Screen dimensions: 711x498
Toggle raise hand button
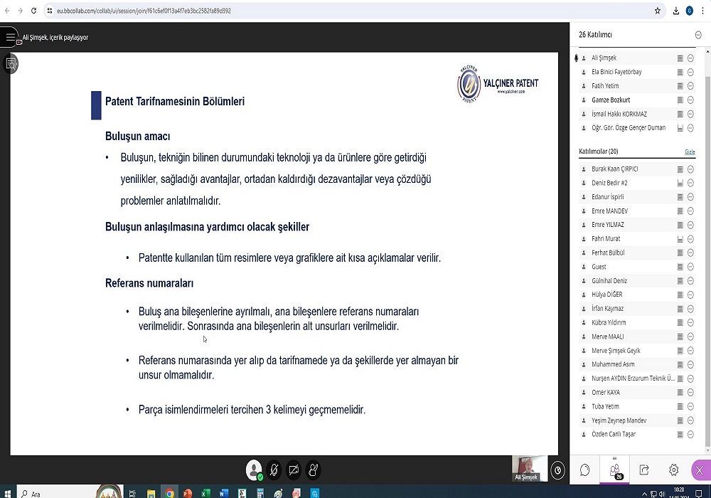[x=313, y=470]
